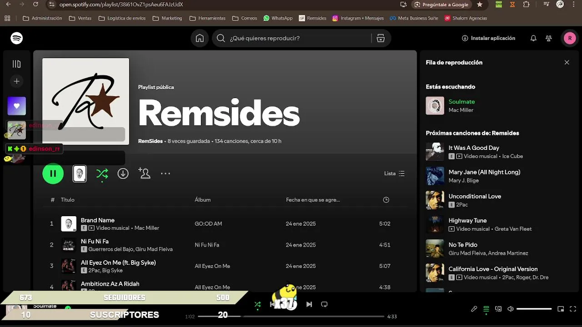Select Highway Tune in the queue
Image resolution: width=582 pixels, height=327 pixels.
(x=467, y=220)
